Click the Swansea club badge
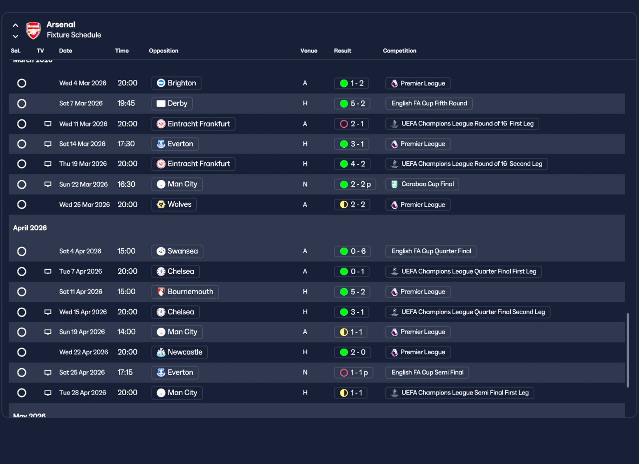 (x=161, y=251)
